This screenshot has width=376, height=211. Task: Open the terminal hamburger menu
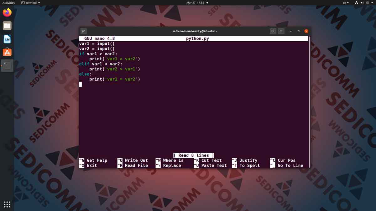tap(281, 31)
